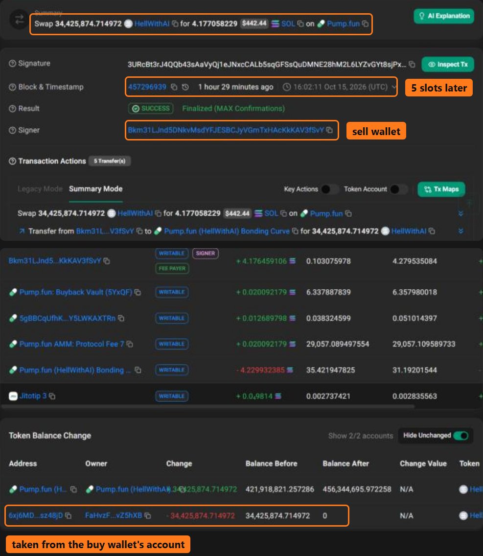Open the AI Explanation panel
This screenshot has width=483, height=556.
coord(444,16)
